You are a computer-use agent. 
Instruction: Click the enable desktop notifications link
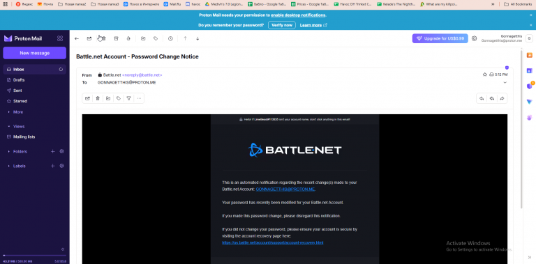click(298, 15)
